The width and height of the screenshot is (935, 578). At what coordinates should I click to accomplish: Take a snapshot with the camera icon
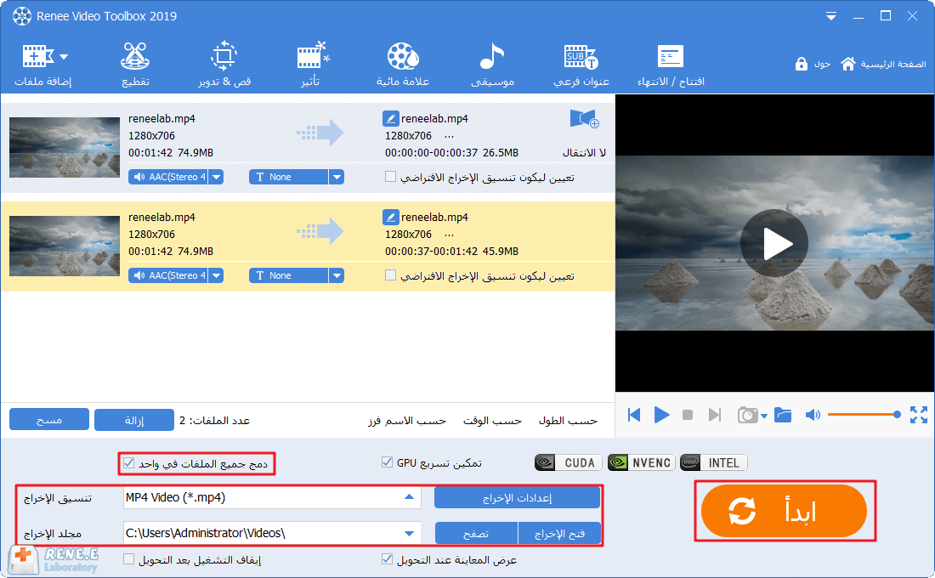(x=747, y=415)
